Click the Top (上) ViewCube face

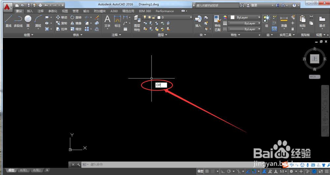(x=314, y=58)
